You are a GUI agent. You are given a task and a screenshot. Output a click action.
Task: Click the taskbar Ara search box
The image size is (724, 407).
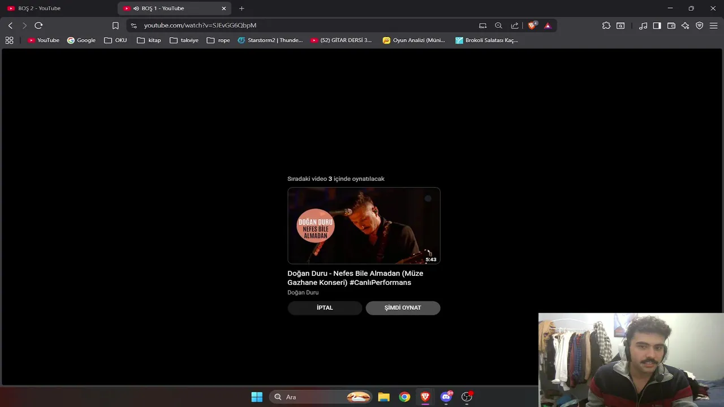pyautogui.click(x=321, y=397)
